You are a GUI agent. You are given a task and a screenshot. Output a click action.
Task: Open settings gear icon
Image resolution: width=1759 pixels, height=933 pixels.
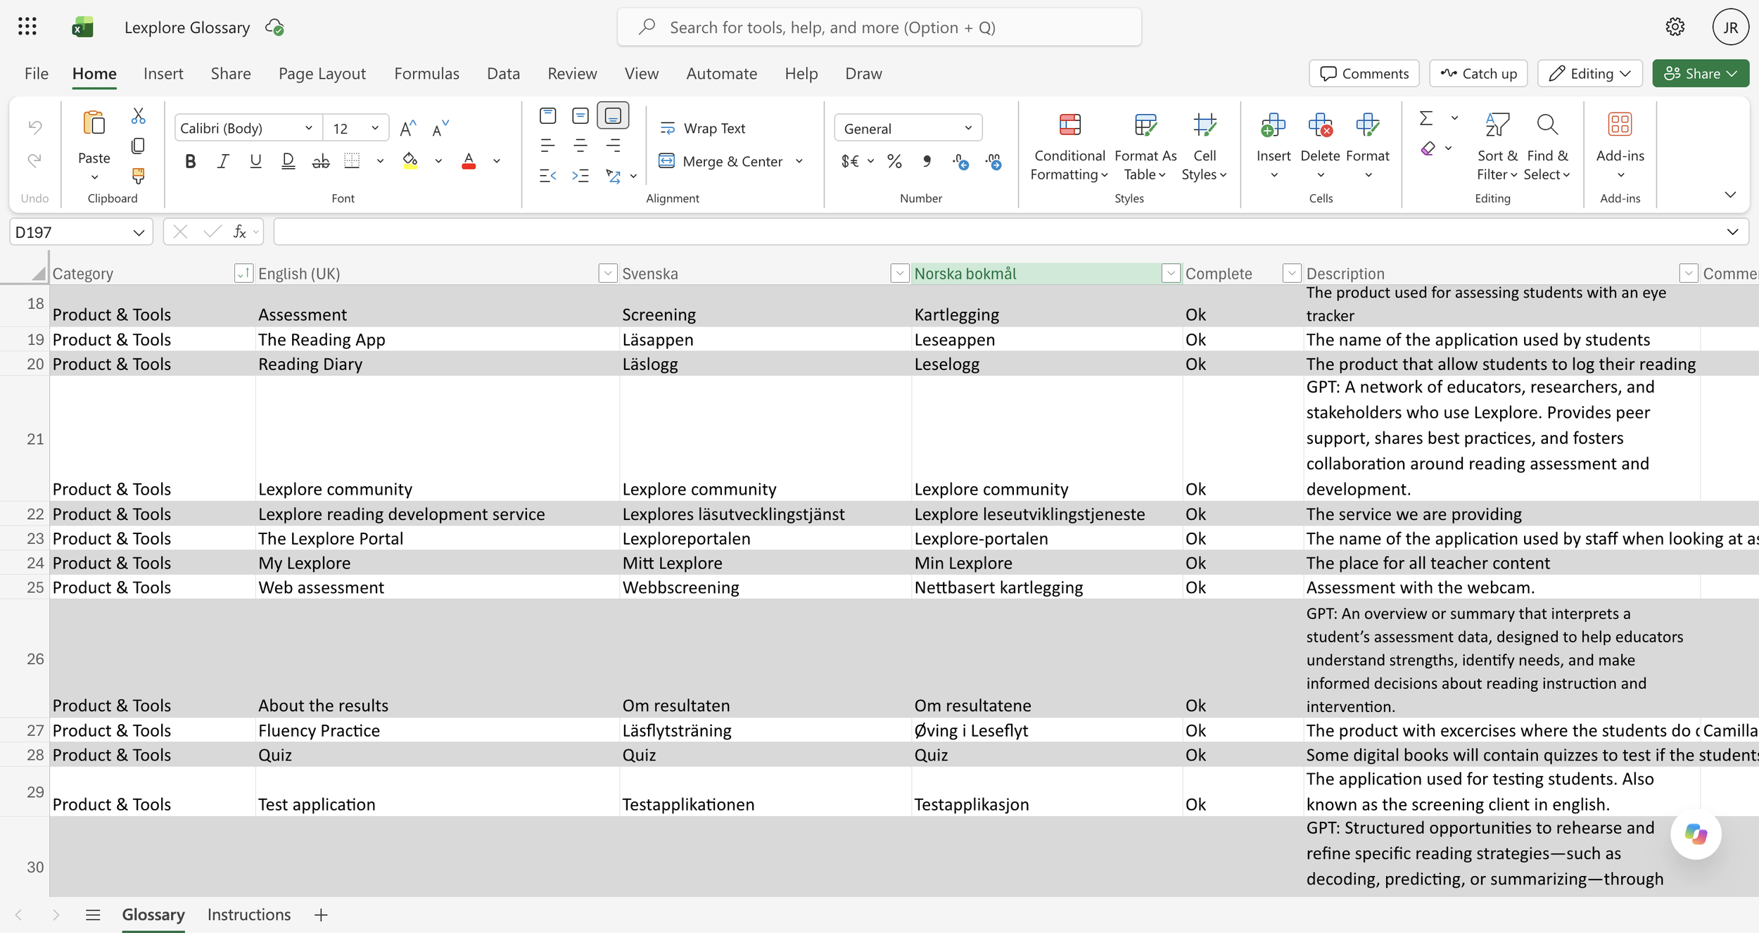click(1675, 27)
